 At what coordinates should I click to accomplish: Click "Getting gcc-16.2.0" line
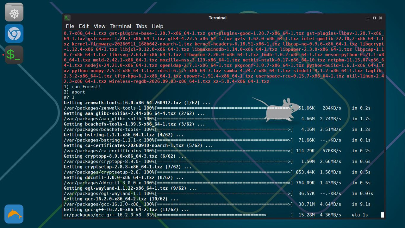[x=121, y=199]
